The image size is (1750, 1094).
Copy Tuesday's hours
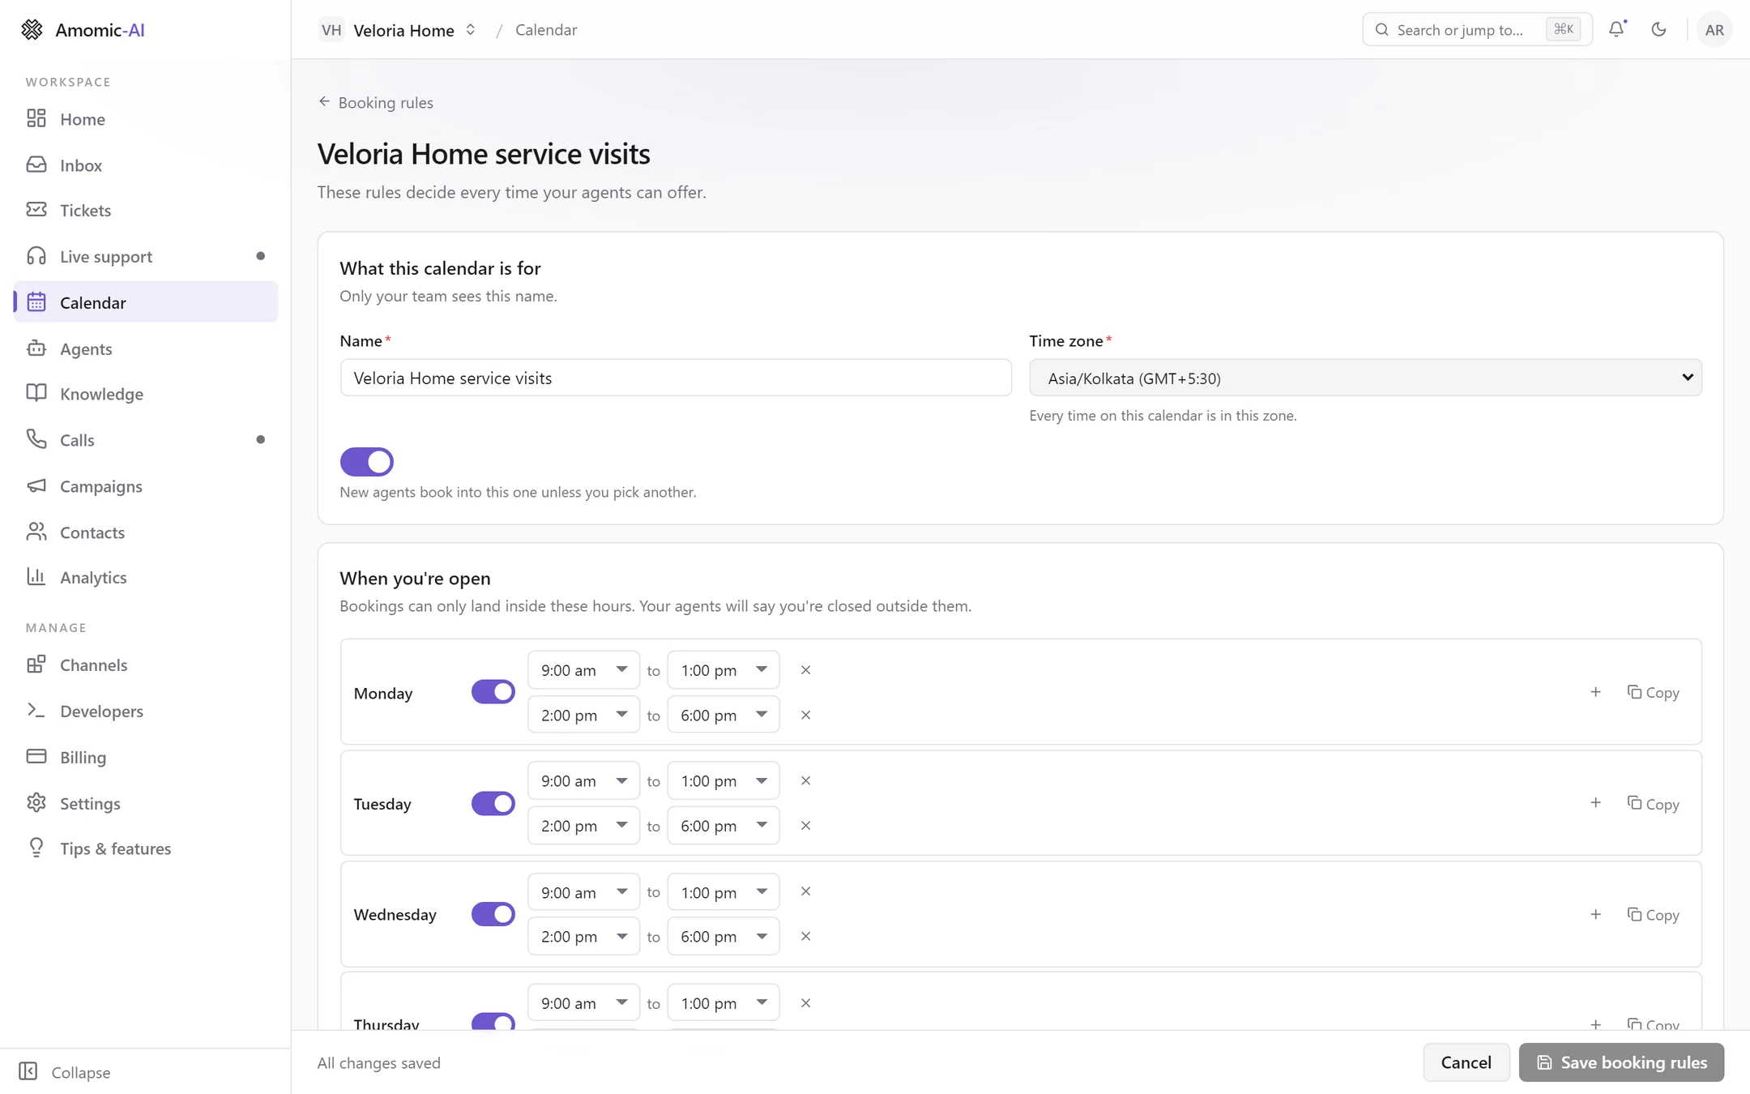click(x=1653, y=803)
